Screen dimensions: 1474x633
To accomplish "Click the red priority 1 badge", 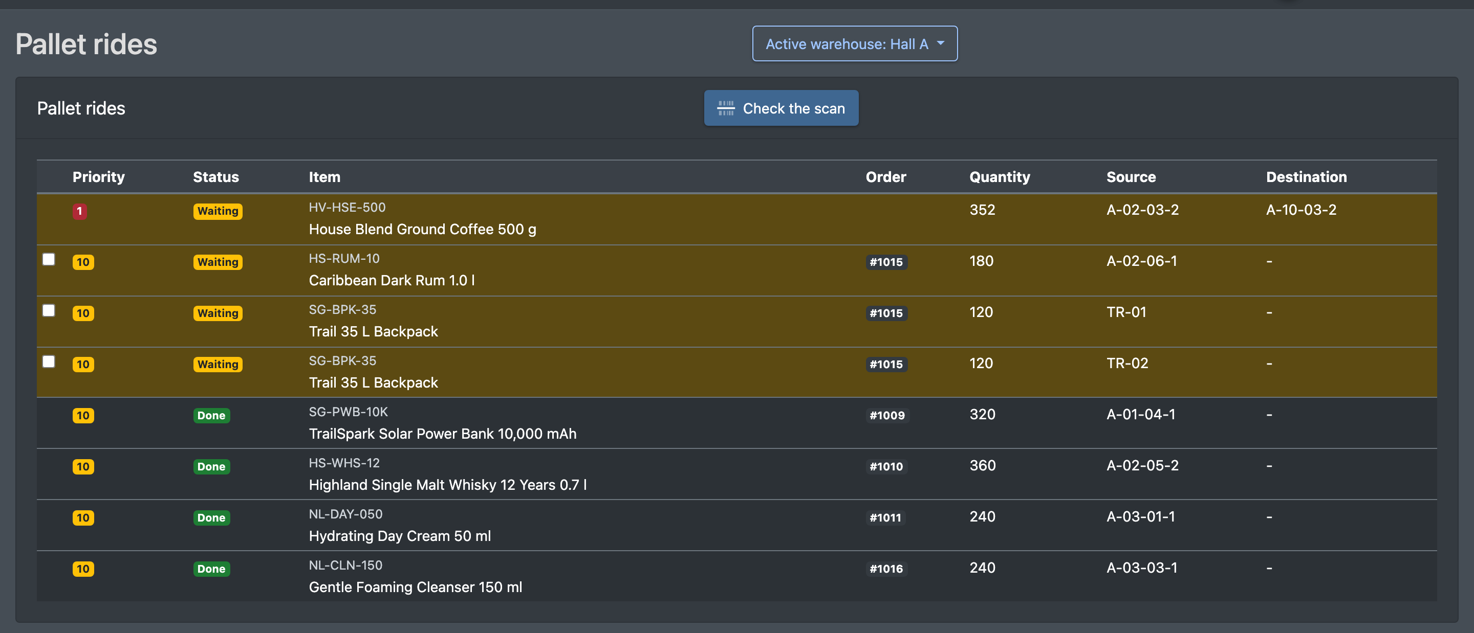I will 79,211.
